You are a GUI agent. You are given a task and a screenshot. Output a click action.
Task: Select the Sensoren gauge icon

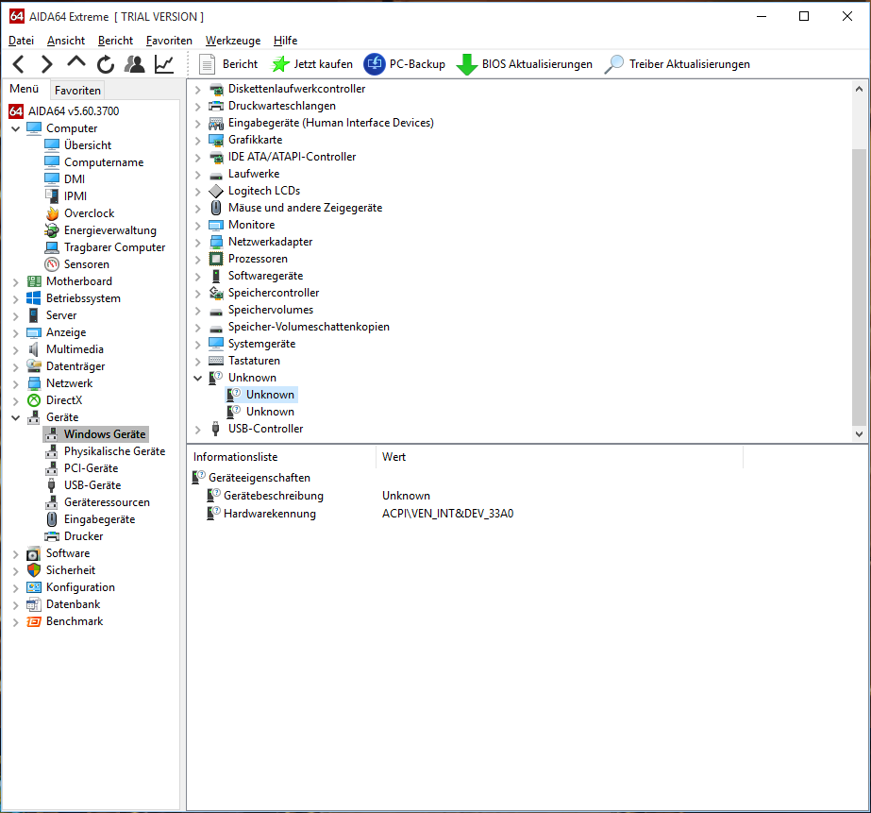point(52,264)
